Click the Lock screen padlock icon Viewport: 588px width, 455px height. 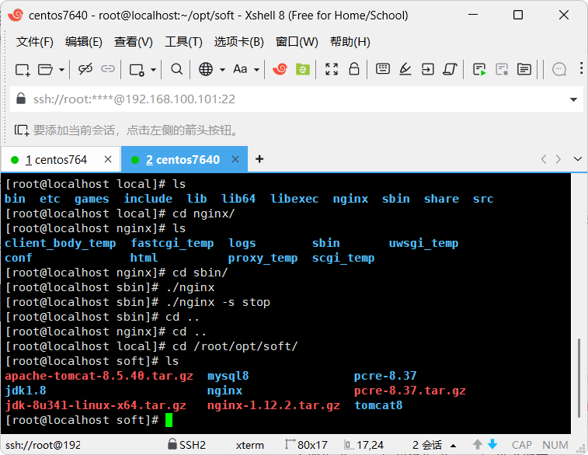pos(354,69)
